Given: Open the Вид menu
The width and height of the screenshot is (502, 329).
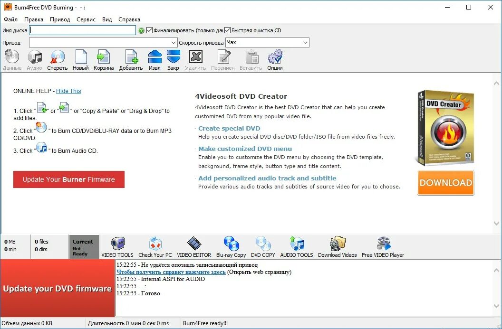Looking at the screenshot, I should pos(107,19).
